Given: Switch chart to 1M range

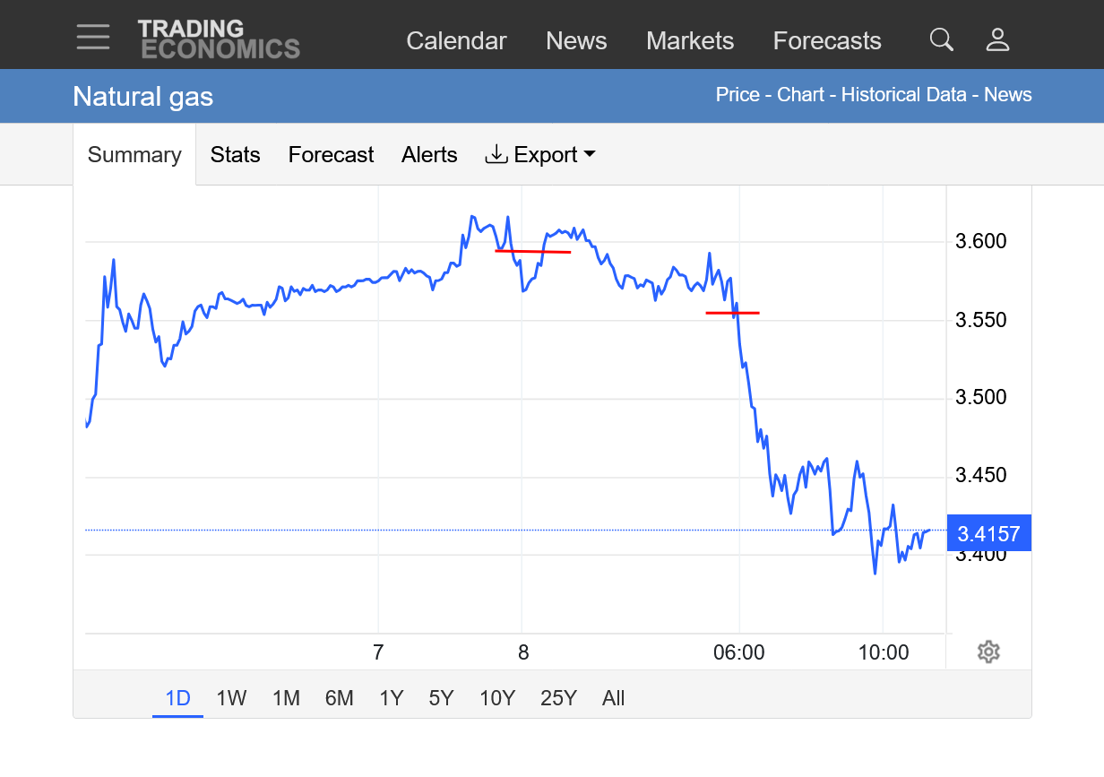Looking at the screenshot, I should coord(286,698).
